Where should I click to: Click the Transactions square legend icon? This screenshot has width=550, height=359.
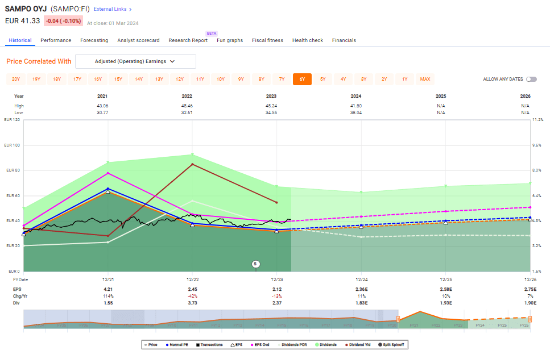coord(199,344)
